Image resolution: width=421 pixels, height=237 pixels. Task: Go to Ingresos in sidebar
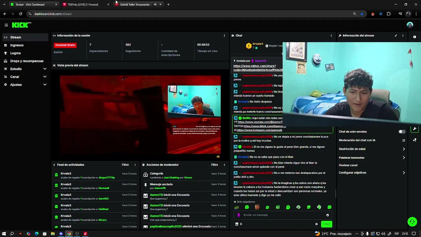coord(25,45)
